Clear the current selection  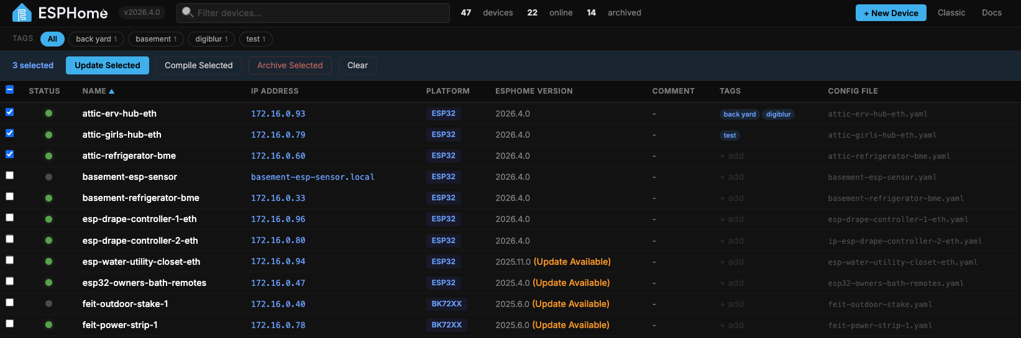[357, 65]
